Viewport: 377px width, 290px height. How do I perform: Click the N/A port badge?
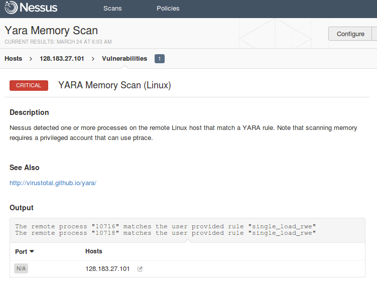pyautogui.click(x=21, y=268)
